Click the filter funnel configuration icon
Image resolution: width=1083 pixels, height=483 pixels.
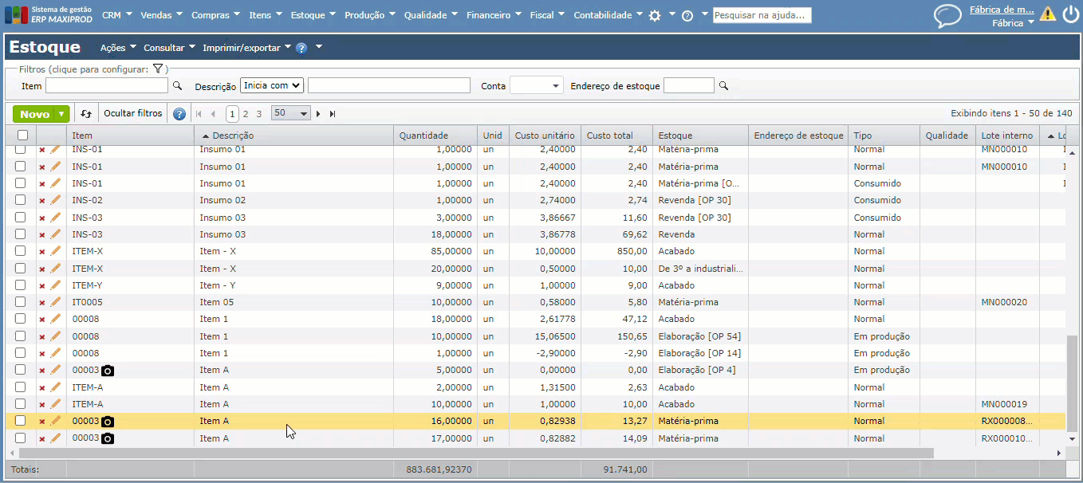[158, 69]
